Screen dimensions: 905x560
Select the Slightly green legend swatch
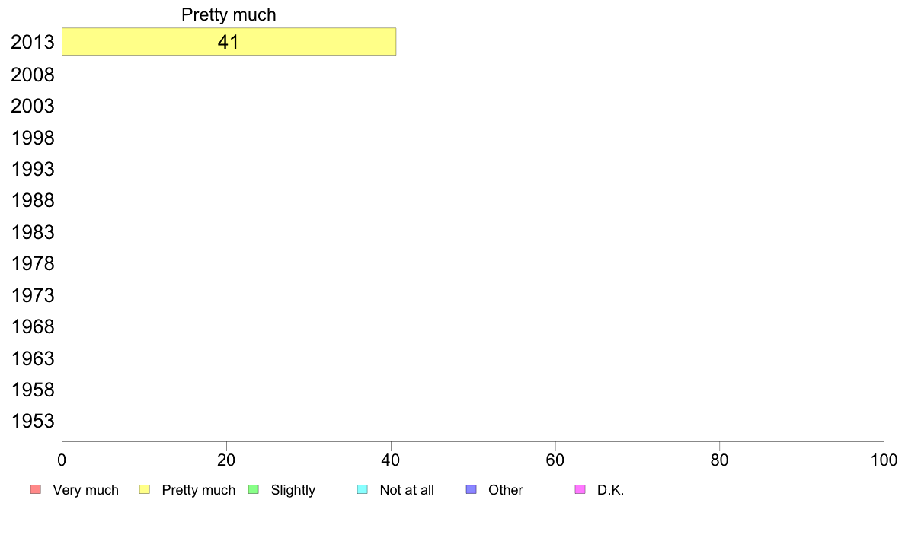[254, 489]
